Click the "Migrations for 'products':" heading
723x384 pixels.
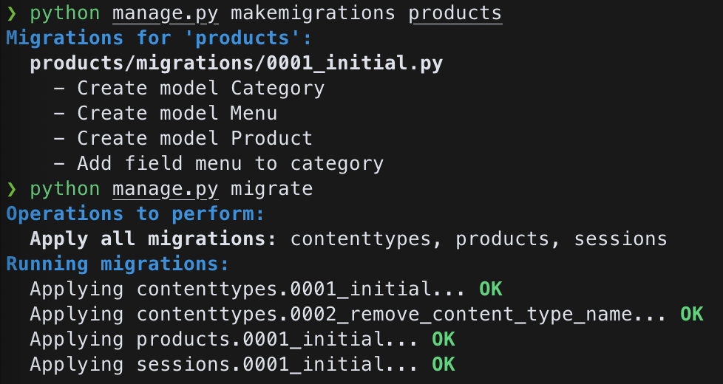pos(159,38)
